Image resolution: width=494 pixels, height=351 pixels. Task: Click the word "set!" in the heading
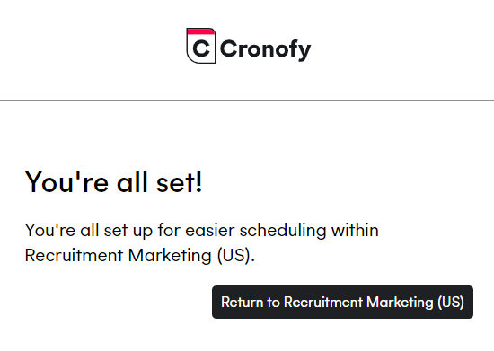pyautogui.click(x=179, y=182)
